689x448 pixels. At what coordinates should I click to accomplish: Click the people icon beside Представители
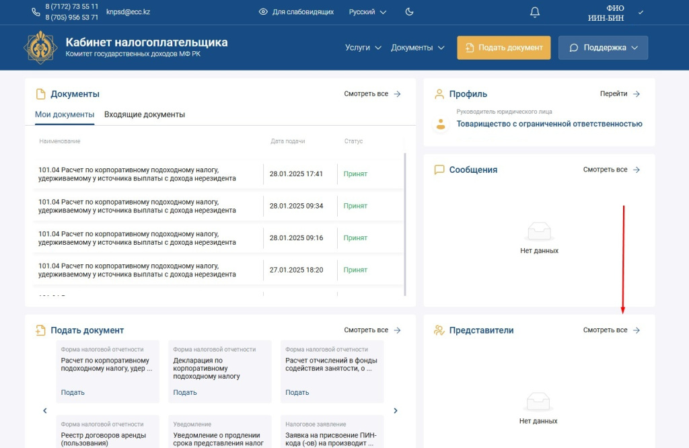tap(441, 330)
